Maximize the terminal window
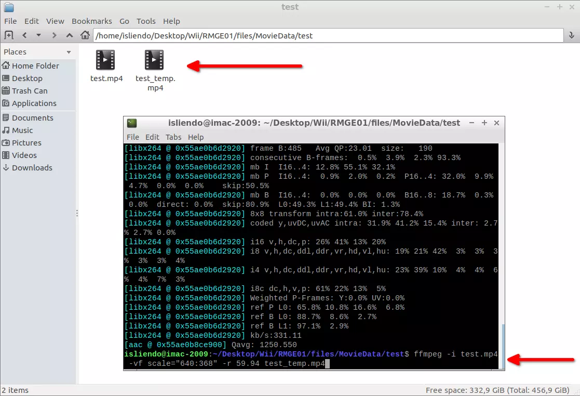 point(484,123)
